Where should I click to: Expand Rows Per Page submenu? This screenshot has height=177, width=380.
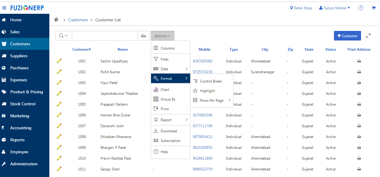(212, 100)
